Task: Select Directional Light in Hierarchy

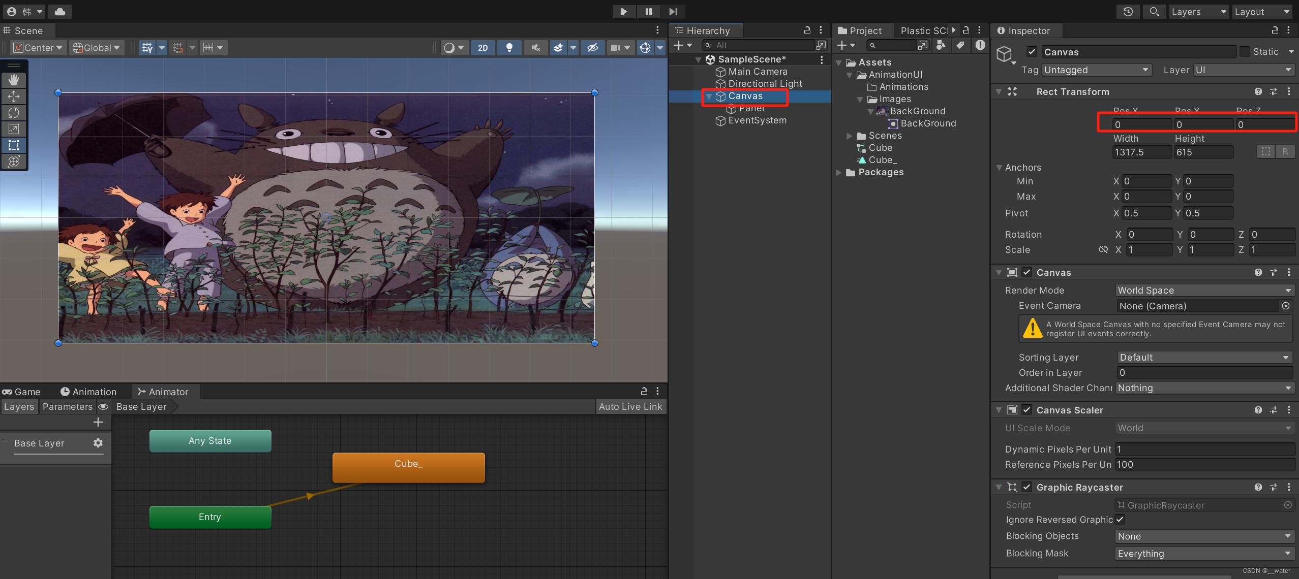Action: tap(765, 84)
